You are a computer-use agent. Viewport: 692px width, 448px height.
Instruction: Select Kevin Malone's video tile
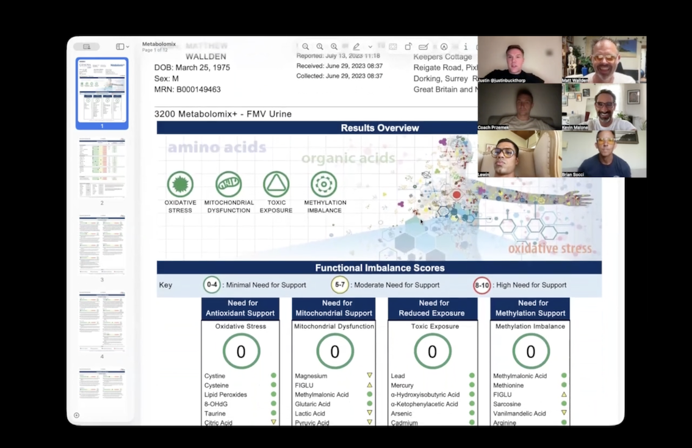point(604,107)
